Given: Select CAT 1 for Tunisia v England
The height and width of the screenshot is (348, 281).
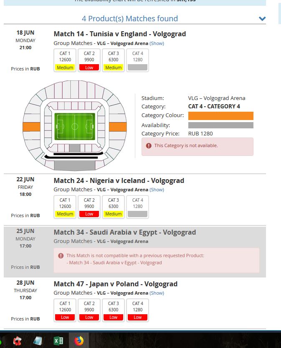Looking at the screenshot, I should 65,60.
